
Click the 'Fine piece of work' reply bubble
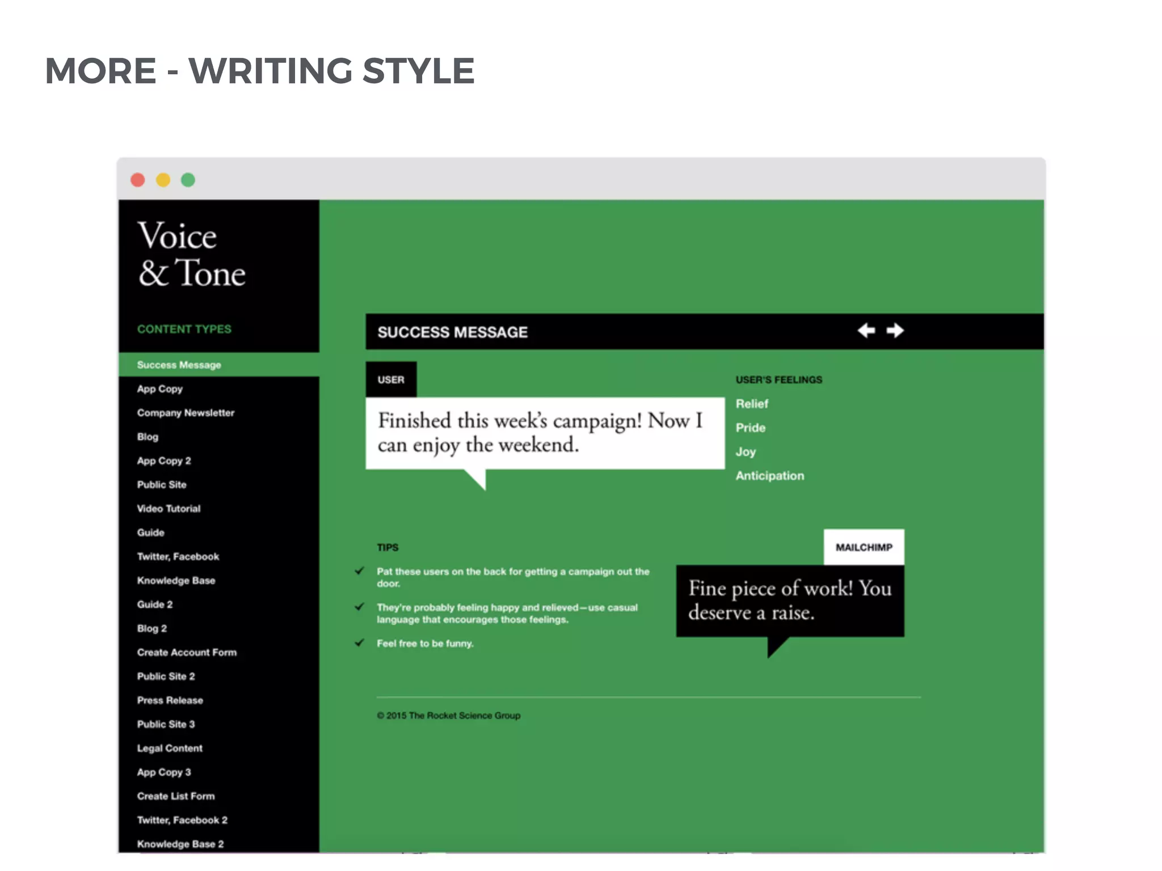tap(790, 601)
